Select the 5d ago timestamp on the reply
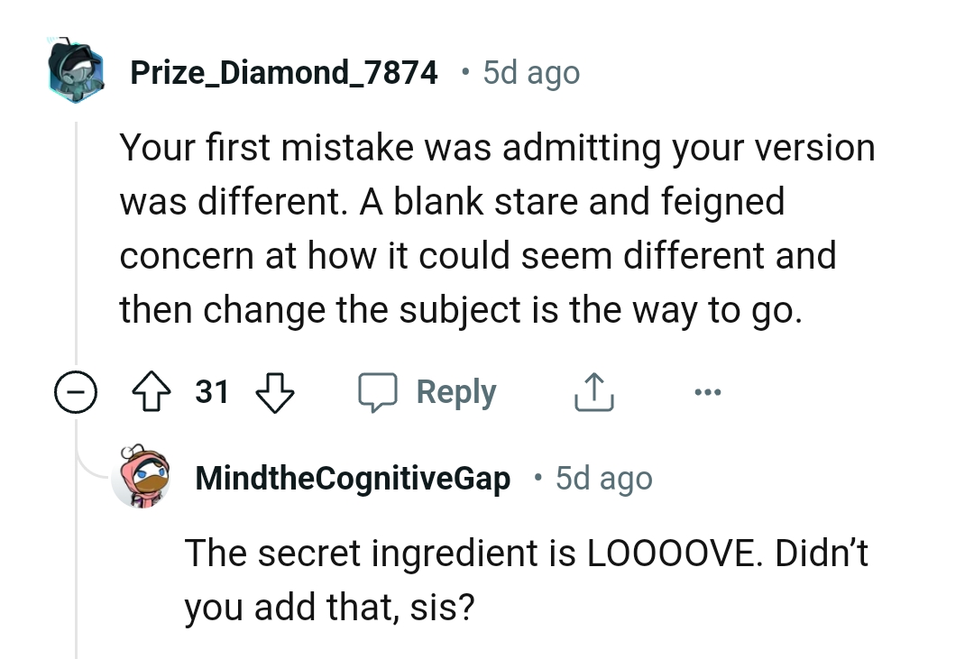This screenshot has width=974, height=659. [x=602, y=478]
